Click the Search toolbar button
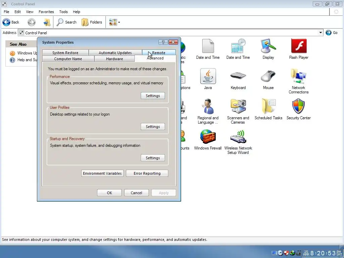 point(67,22)
